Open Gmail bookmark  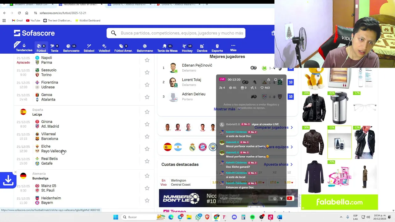[17, 21]
